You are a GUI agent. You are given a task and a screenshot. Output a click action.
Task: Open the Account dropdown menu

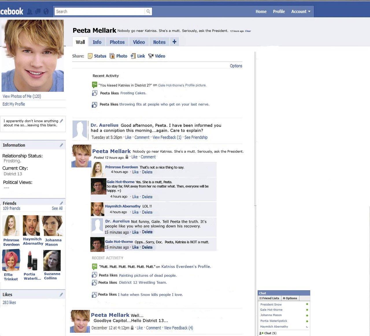301,12
